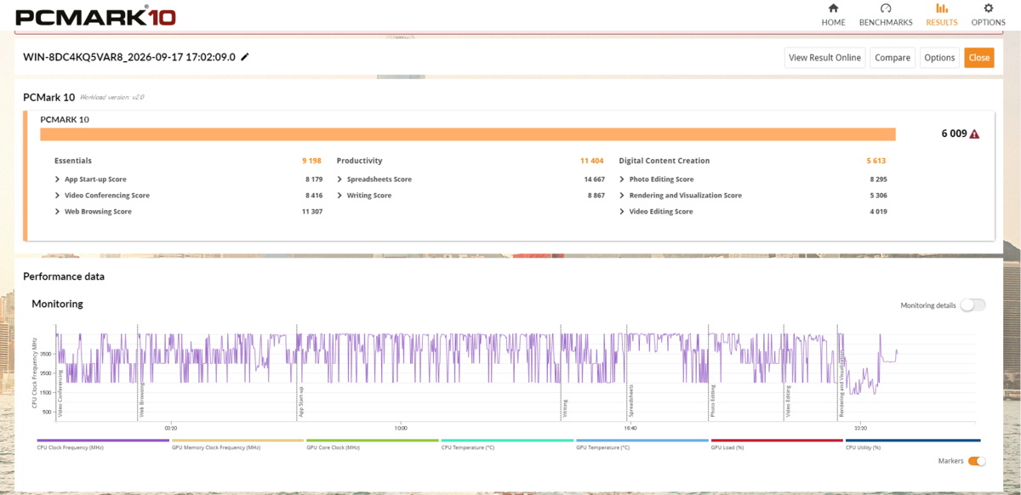Open the Benchmarks gauge icon
The height and width of the screenshot is (495, 1021).
click(x=885, y=9)
